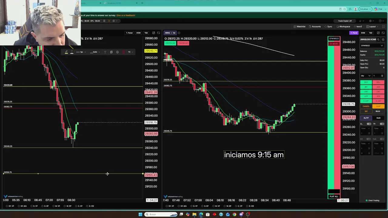The width and height of the screenshot is (388, 218).
Task: Switch to the SL/TP tab
Action: coord(366,118)
